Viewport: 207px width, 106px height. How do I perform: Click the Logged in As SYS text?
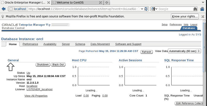pyautogui.click(x=190, y=35)
